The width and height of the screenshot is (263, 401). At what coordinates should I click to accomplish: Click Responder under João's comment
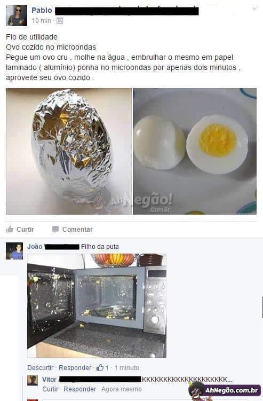tap(75, 368)
